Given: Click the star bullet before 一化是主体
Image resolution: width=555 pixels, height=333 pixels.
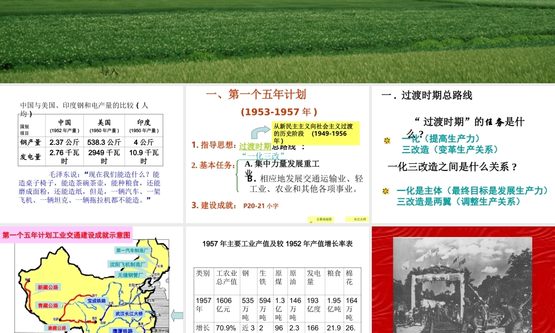Looking at the screenshot, I should [386, 191].
